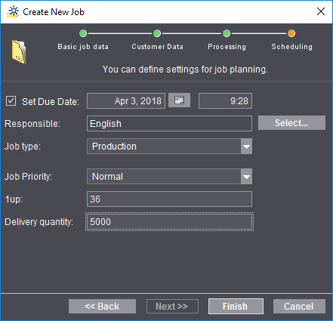Click the due date field Apr 3, 2018
This screenshot has width=333, height=321.
tap(126, 101)
